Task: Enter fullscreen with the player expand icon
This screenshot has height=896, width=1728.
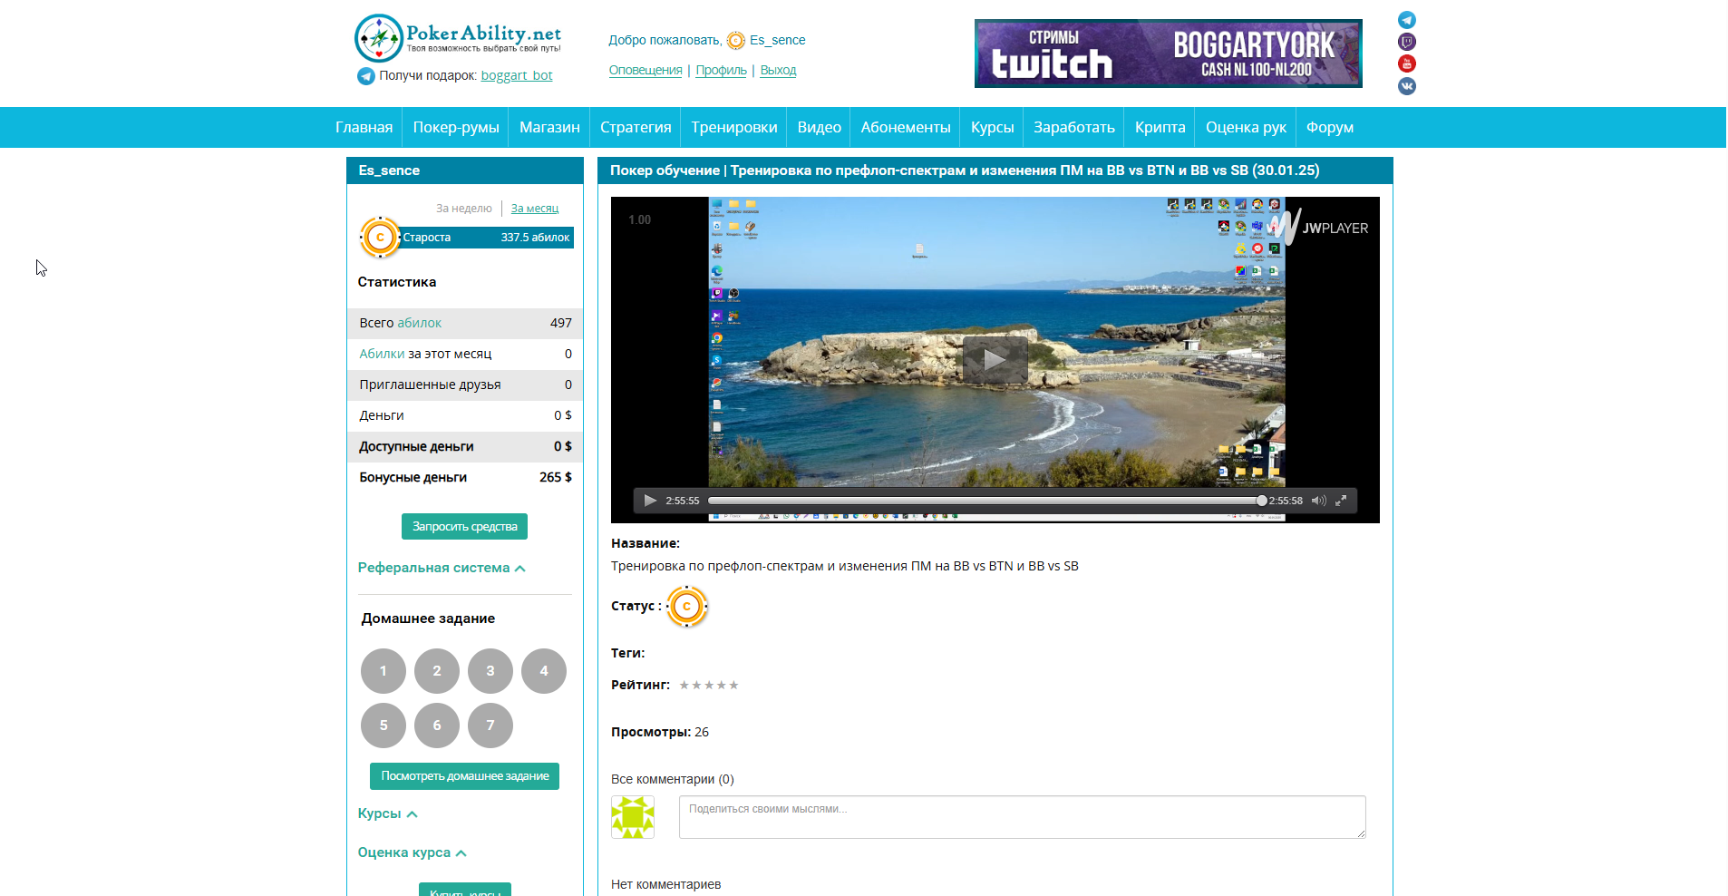Action: point(1341,501)
